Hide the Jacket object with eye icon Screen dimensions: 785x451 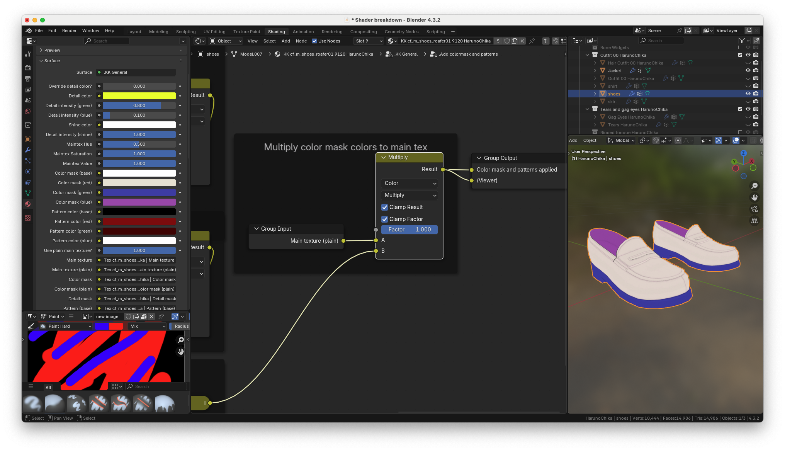tap(748, 70)
